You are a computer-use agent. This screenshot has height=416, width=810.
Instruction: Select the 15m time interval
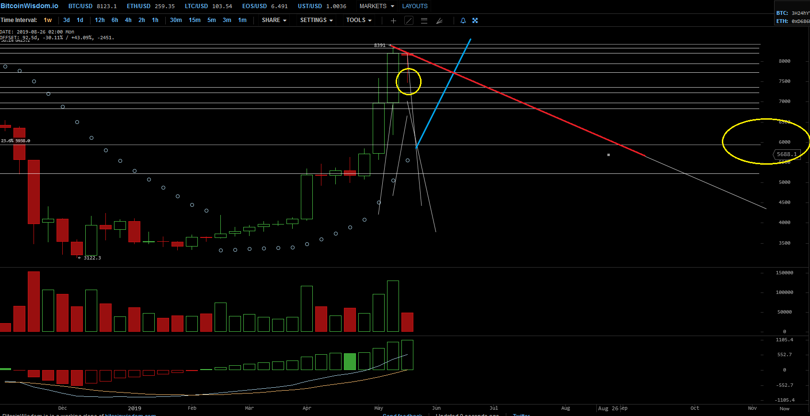[x=194, y=20]
